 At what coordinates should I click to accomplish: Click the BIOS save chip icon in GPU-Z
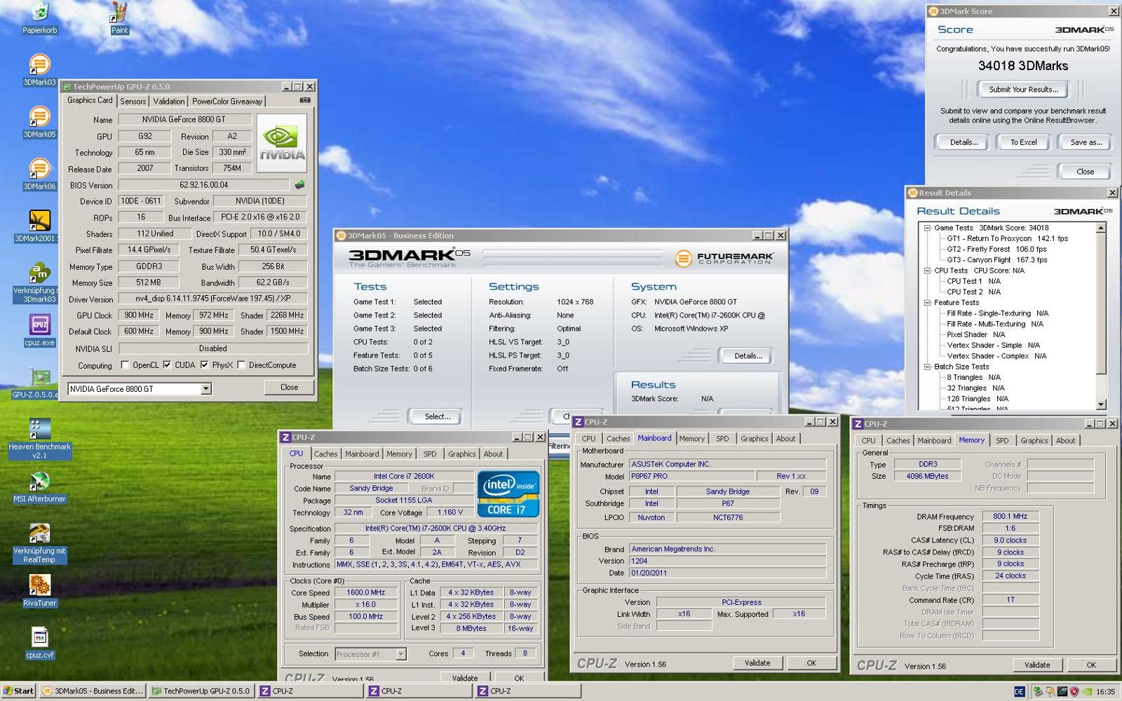tap(299, 185)
